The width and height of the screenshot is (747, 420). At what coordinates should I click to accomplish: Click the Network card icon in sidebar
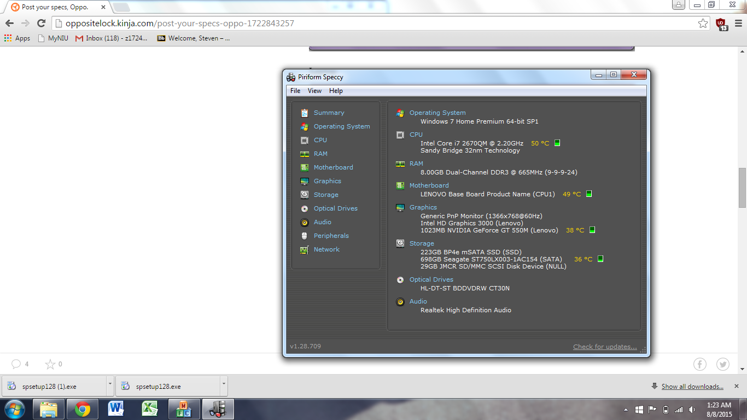pyautogui.click(x=305, y=249)
